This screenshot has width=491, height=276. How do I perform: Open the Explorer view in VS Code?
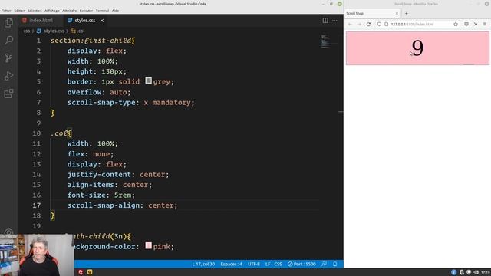pyautogui.click(x=8, y=22)
